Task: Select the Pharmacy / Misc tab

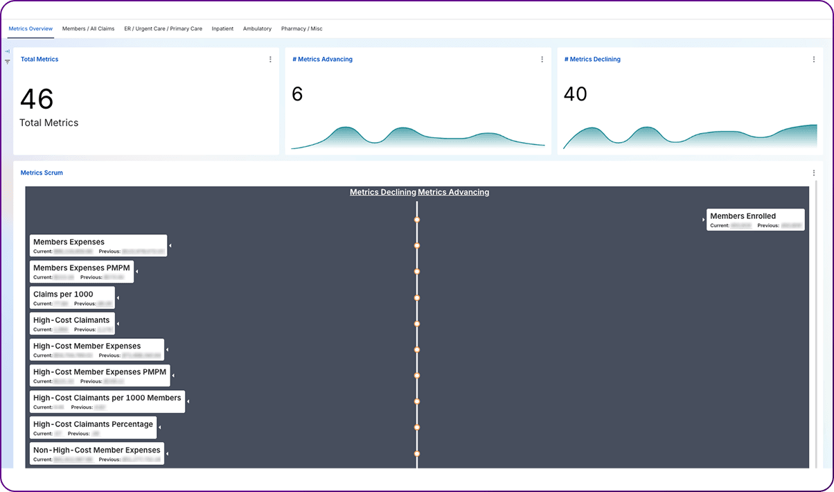Action: click(301, 29)
